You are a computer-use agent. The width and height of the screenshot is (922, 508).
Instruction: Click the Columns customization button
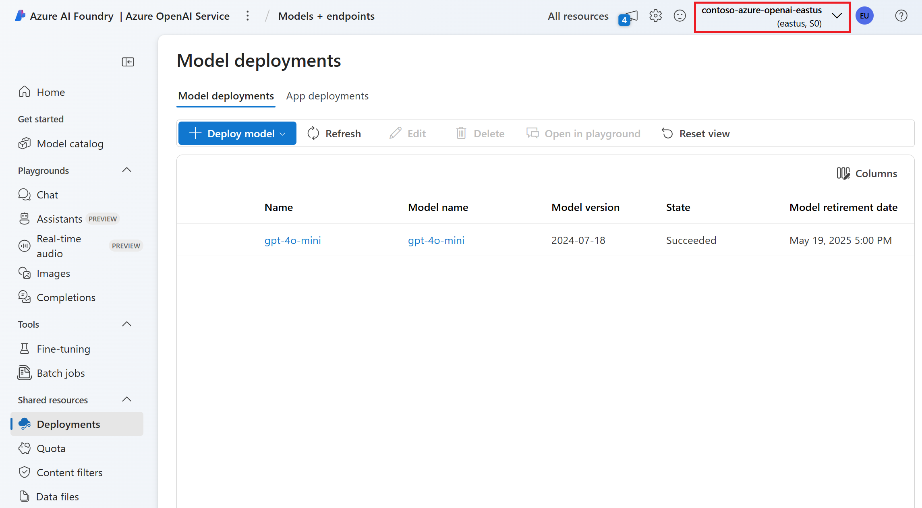pyautogui.click(x=867, y=173)
